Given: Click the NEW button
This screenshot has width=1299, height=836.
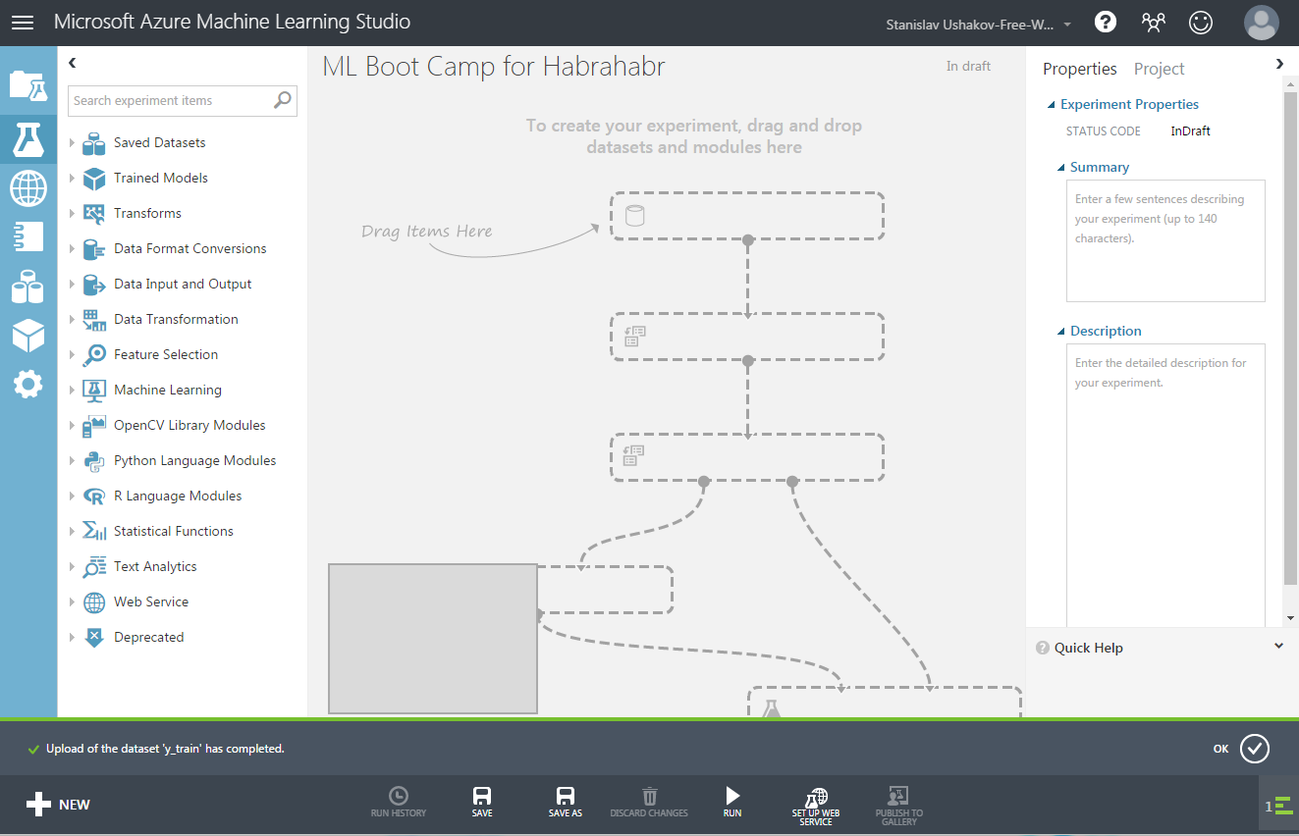Looking at the screenshot, I should tap(59, 805).
